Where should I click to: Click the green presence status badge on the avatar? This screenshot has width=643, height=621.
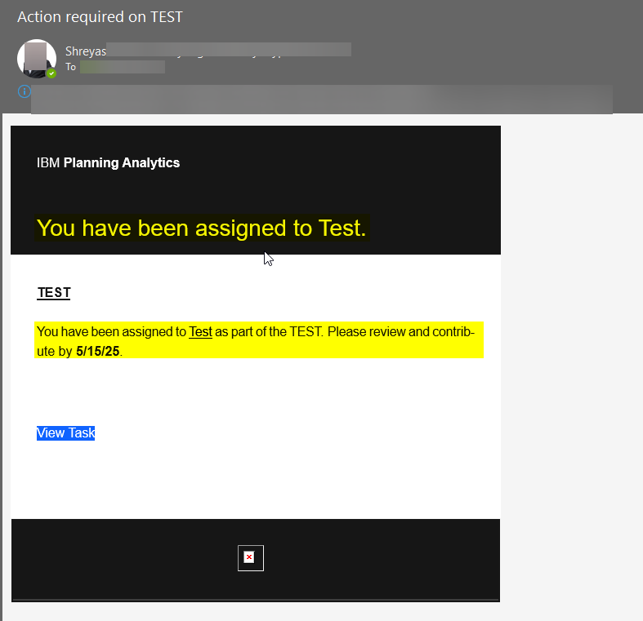(x=51, y=73)
